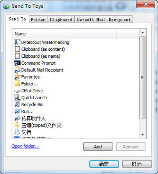Select the Command Prompt icon

point(17,63)
